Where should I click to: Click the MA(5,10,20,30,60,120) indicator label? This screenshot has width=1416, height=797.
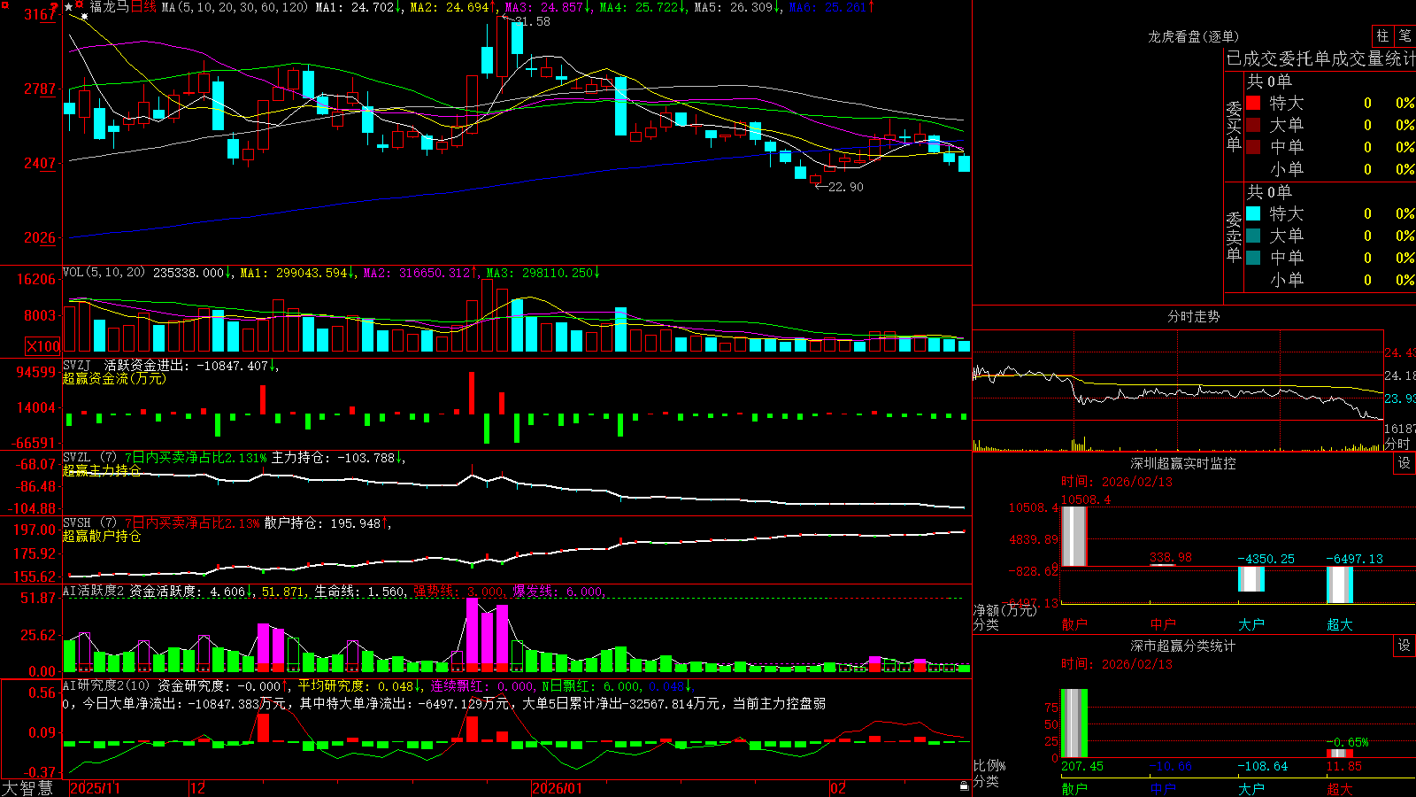pos(235,7)
